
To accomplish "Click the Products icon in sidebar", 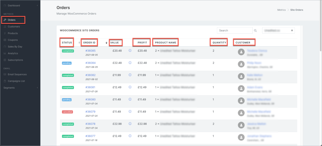I will tap(5, 33).
